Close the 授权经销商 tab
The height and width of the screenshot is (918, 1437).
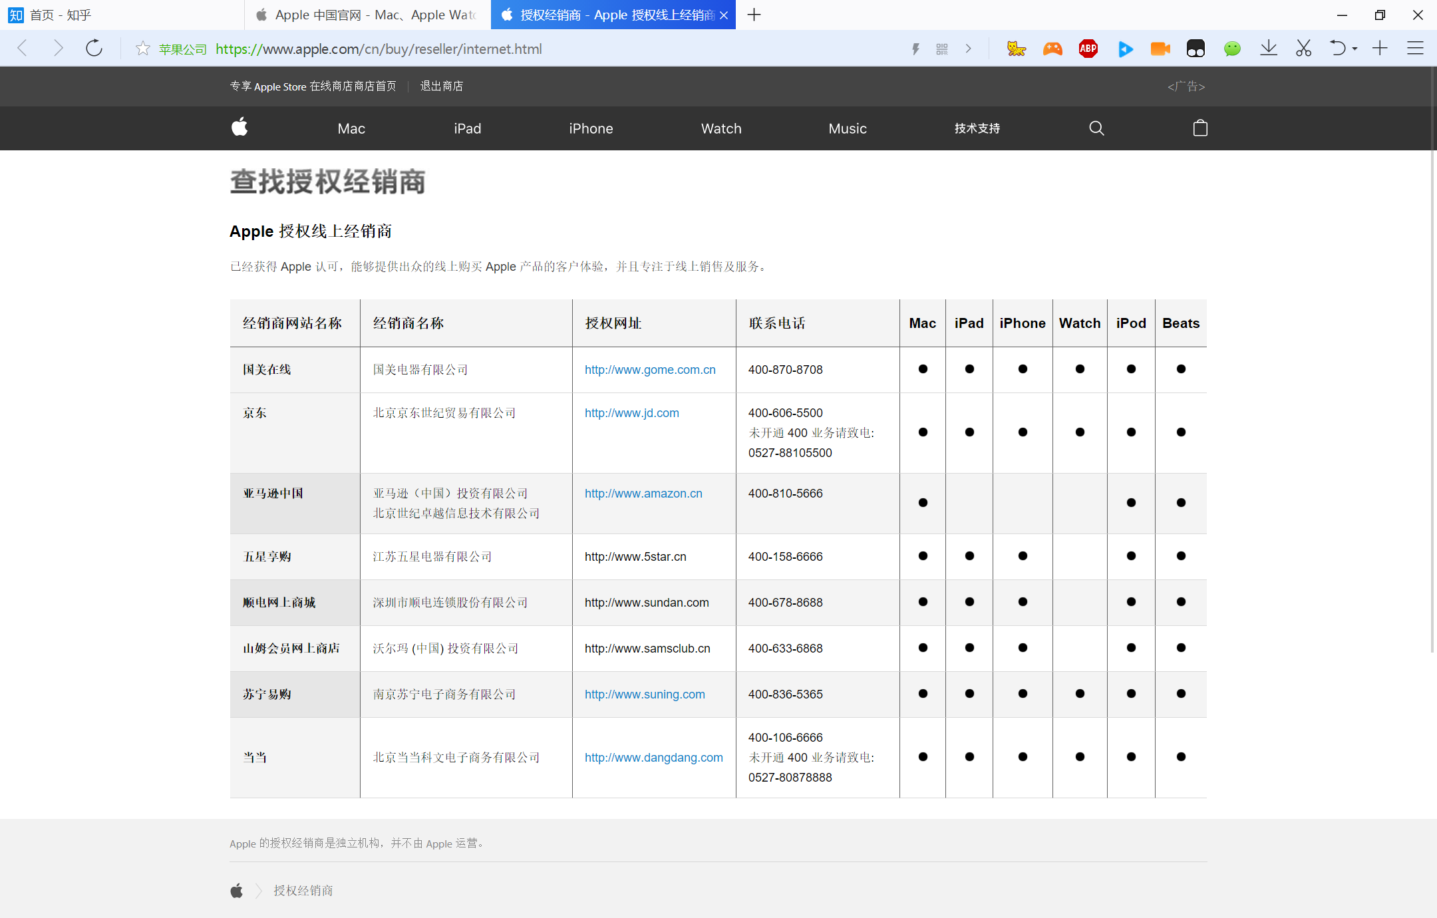(x=724, y=15)
